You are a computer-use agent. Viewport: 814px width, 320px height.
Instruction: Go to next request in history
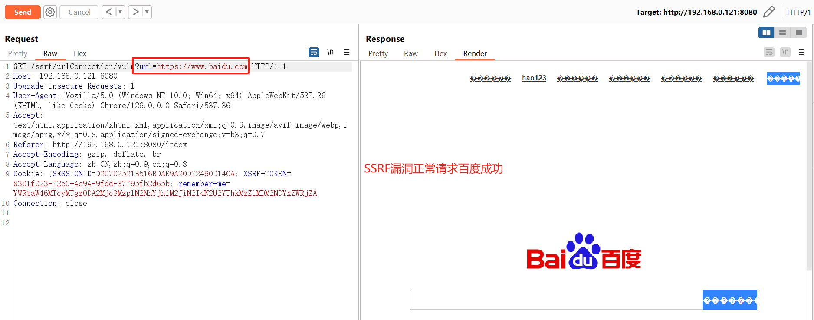[x=135, y=12]
